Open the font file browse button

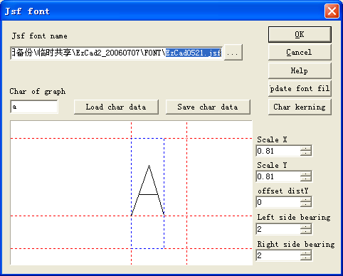click(233, 53)
